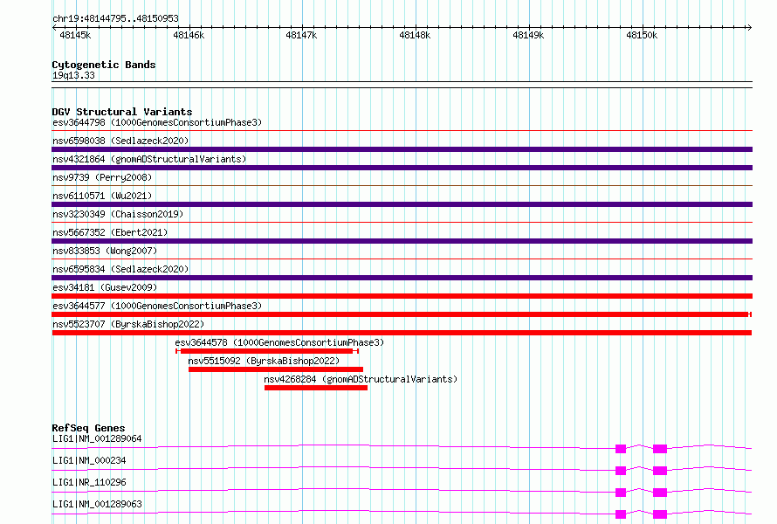Image resolution: width=777 pixels, height=524 pixels.
Task: Click right exon box of LIG1|NR_110296
Action: coord(659,493)
